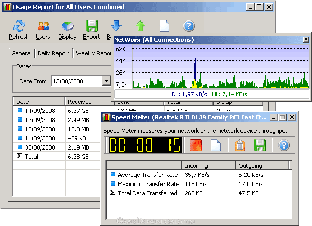Maximize the Usage Report window

click(x=259, y=7)
